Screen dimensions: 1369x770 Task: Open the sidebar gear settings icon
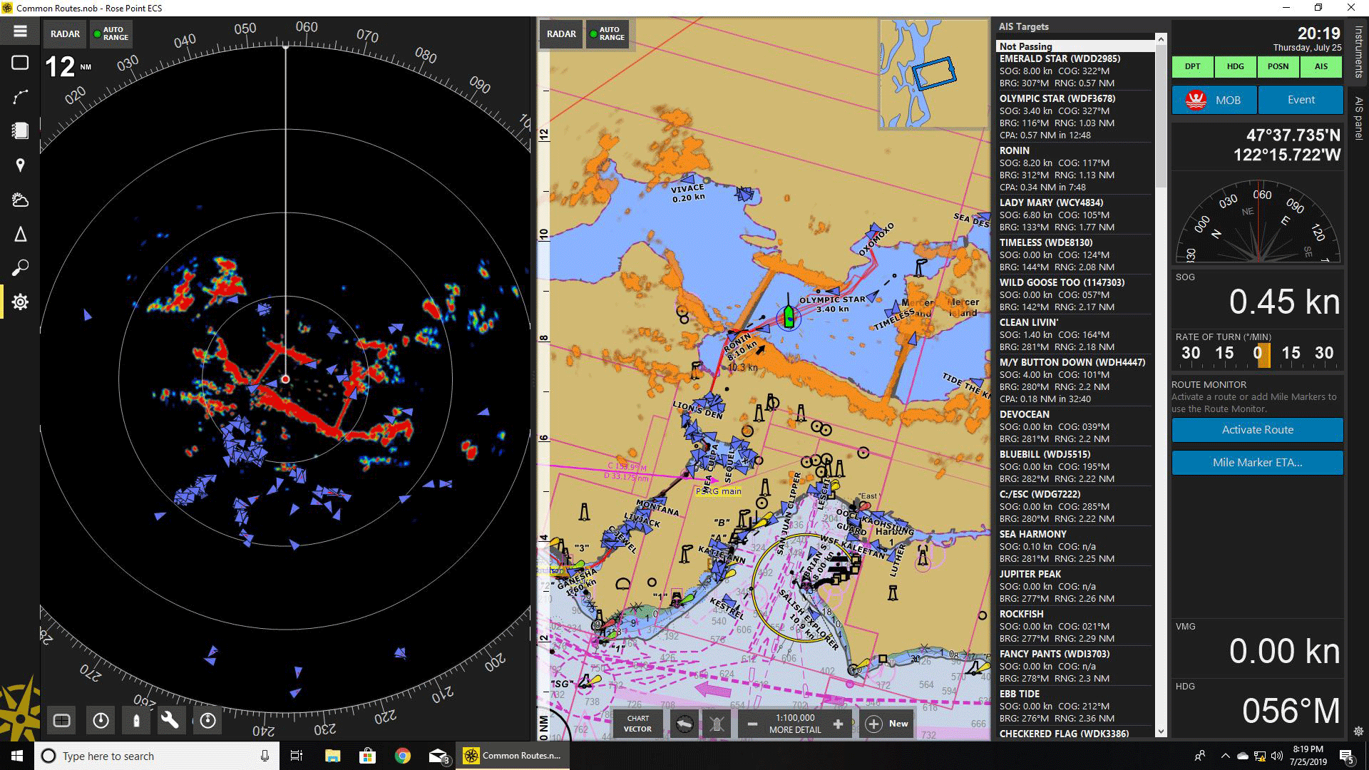pyautogui.click(x=20, y=302)
